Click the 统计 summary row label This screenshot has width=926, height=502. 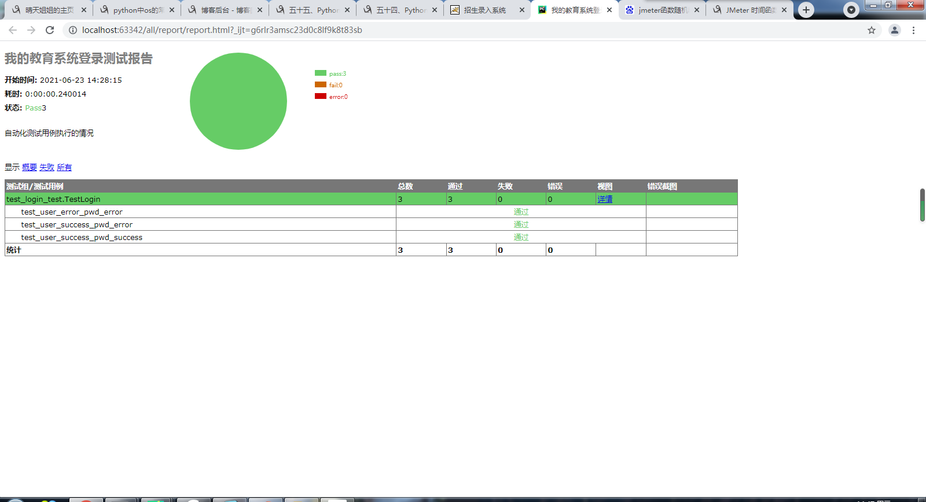(13, 250)
